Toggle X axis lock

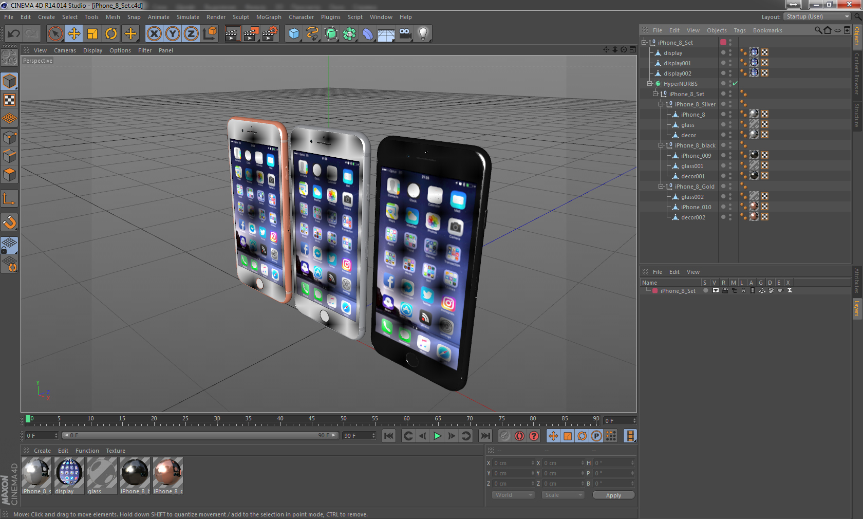click(x=154, y=34)
